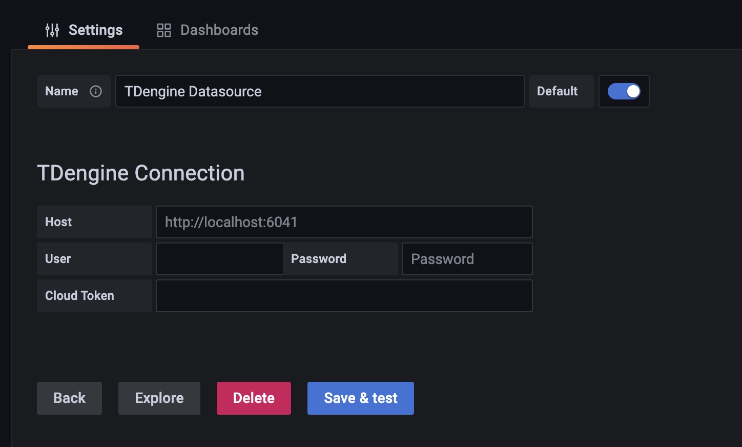Image resolution: width=742 pixels, height=447 pixels.
Task: Click the empty User input field
Action: click(219, 259)
